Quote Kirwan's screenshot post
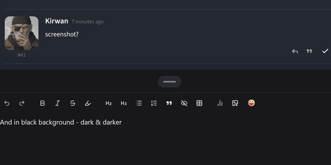The height and width of the screenshot is (165, 331). click(309, 51)
